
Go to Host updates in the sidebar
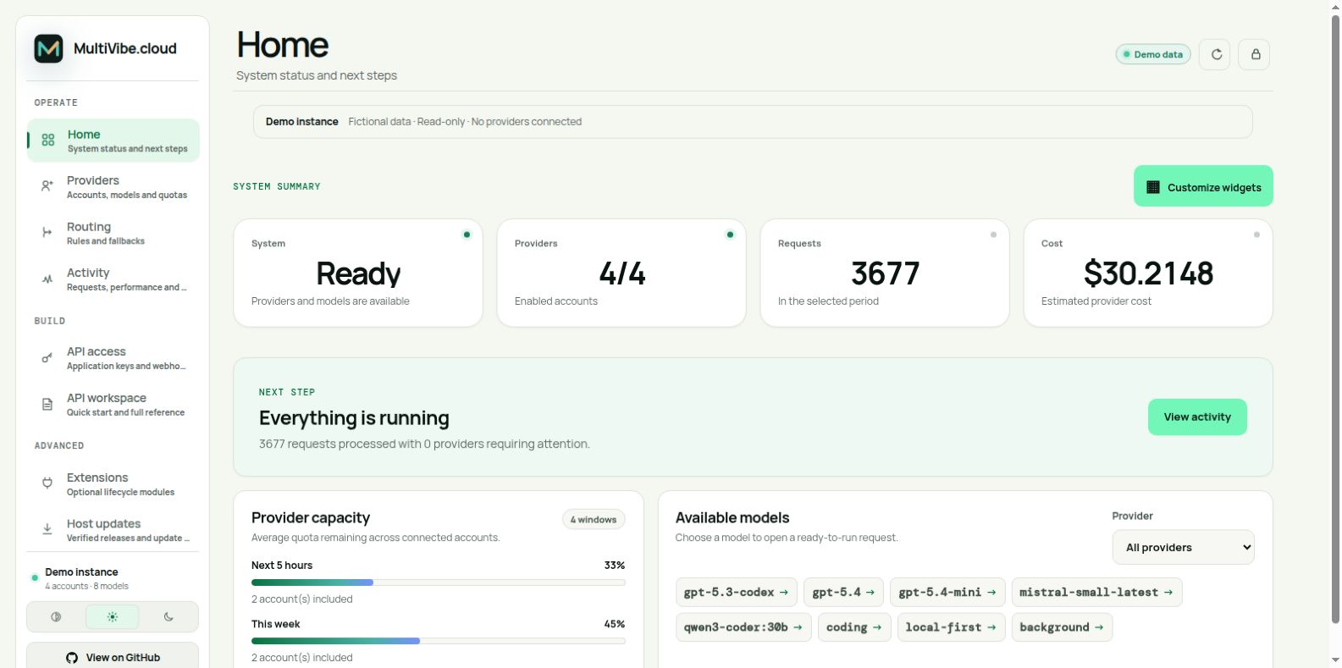113,530
